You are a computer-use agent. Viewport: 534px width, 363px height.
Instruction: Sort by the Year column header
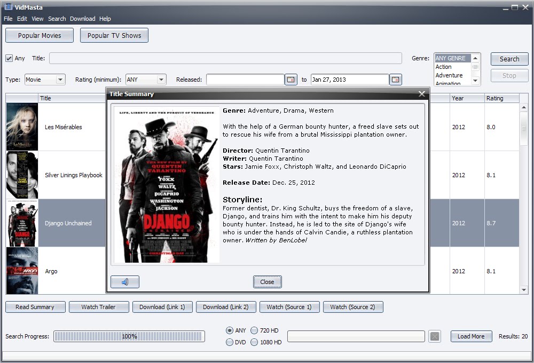point(467,98)
